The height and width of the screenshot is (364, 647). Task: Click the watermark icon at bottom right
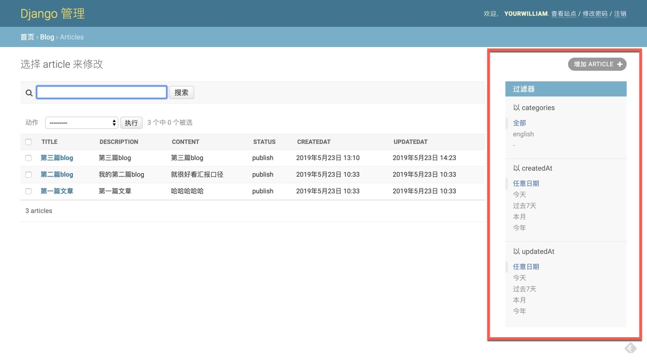pos(630,348)
